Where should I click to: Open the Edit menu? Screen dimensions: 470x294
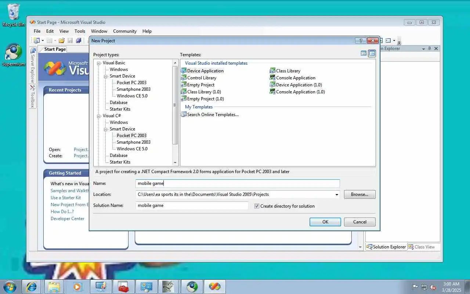[x=50, y=31]
